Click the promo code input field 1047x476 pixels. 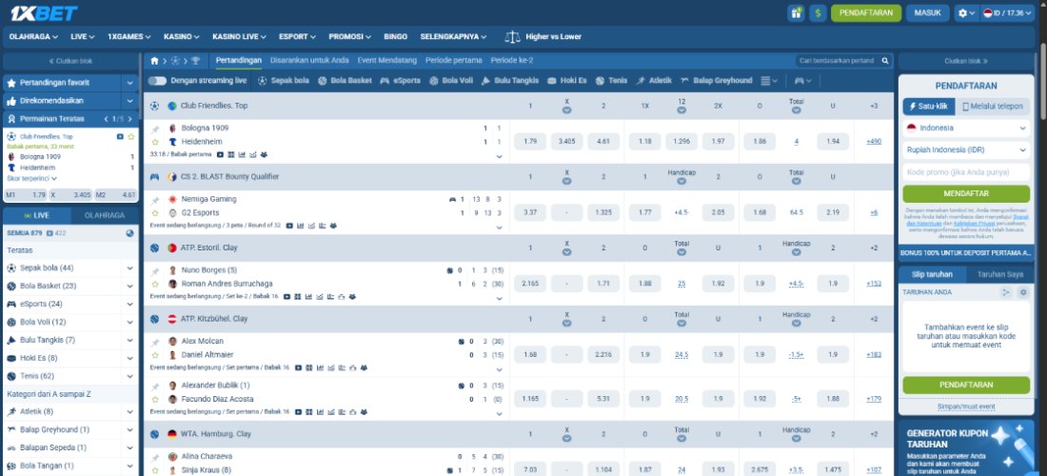(x=965, y=172)
